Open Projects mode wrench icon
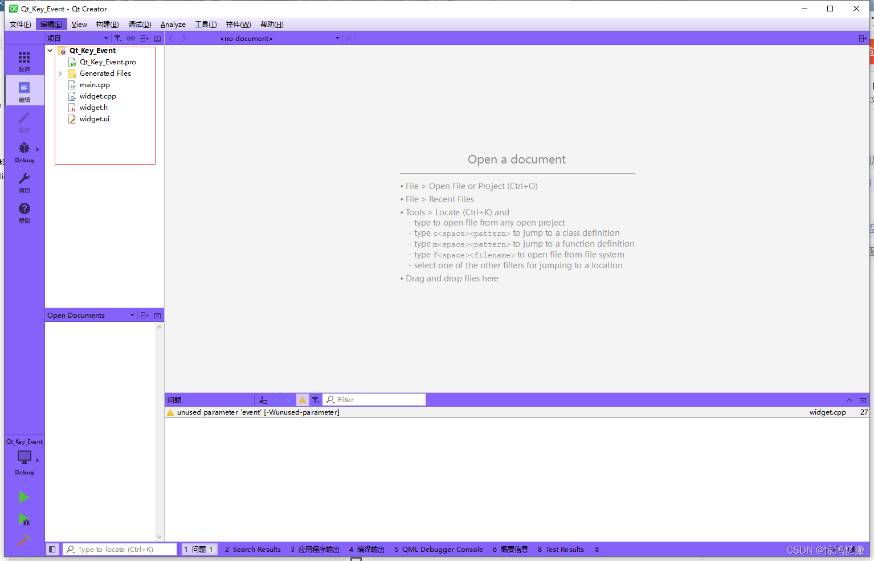Viewport: 874px width, 561px height. click(24, 182)
